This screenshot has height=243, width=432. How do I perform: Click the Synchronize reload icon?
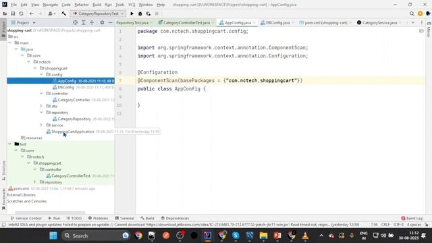21,13
